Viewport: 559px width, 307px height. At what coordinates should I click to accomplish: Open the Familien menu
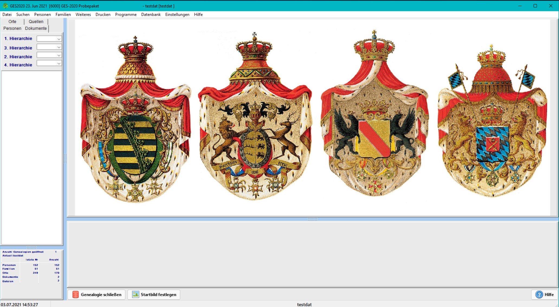[63, 15]
